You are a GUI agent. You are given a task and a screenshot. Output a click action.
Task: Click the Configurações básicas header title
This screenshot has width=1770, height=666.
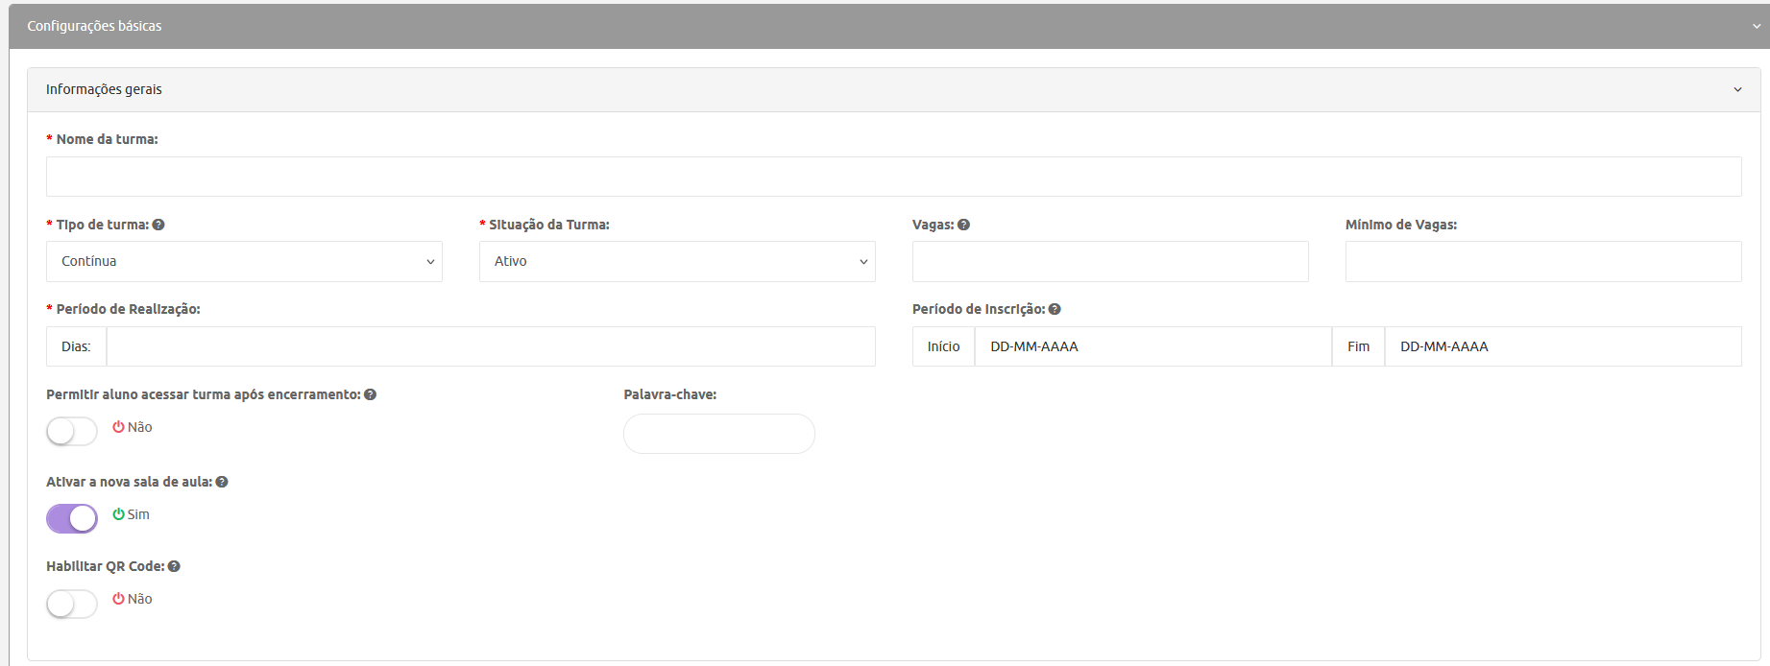click(94, 26)
